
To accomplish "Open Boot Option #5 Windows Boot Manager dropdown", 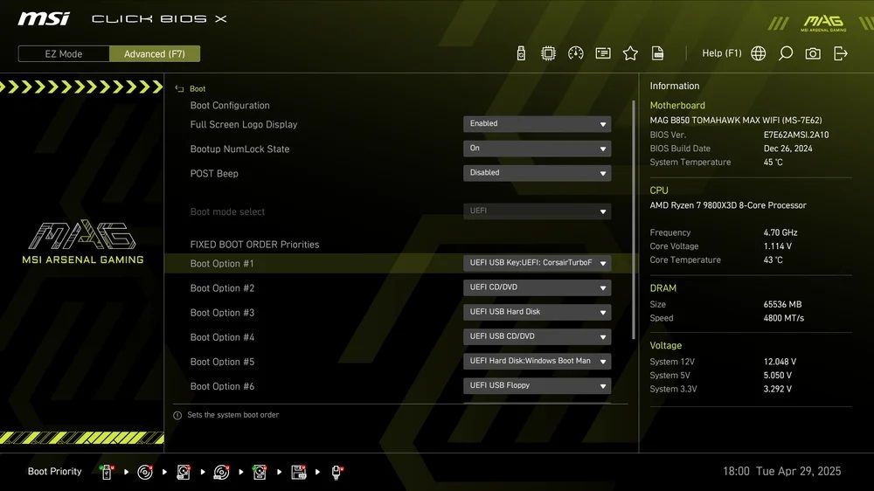I will point(537,361).
